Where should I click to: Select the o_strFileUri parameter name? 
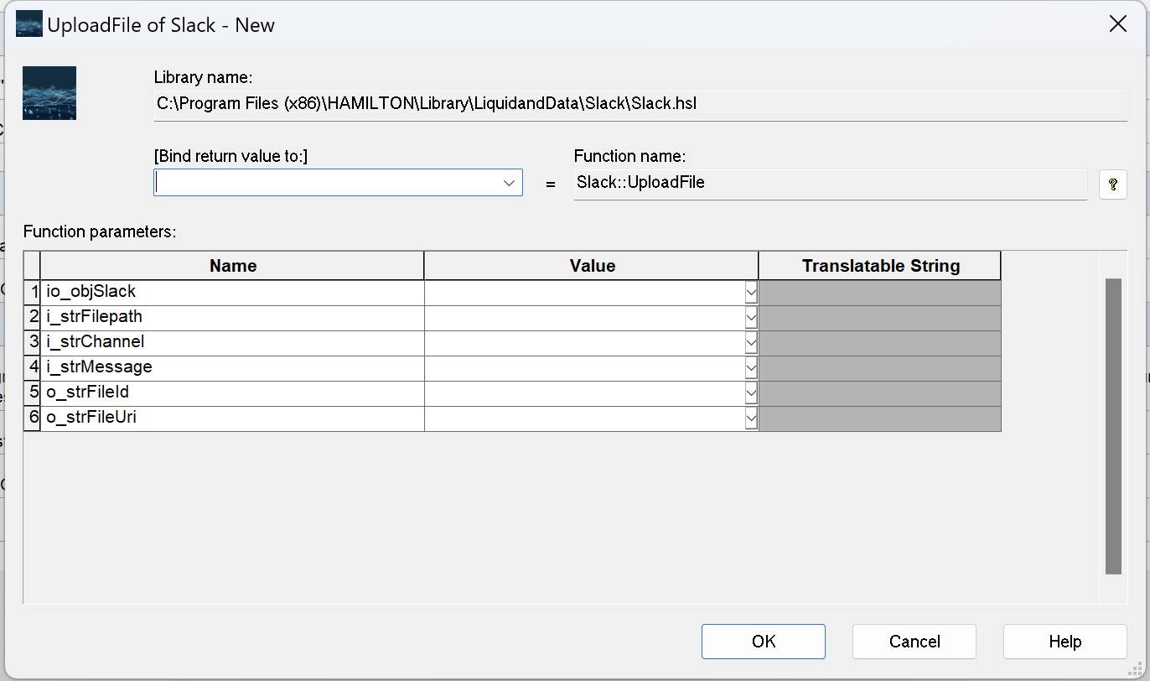tap(233, 418)
